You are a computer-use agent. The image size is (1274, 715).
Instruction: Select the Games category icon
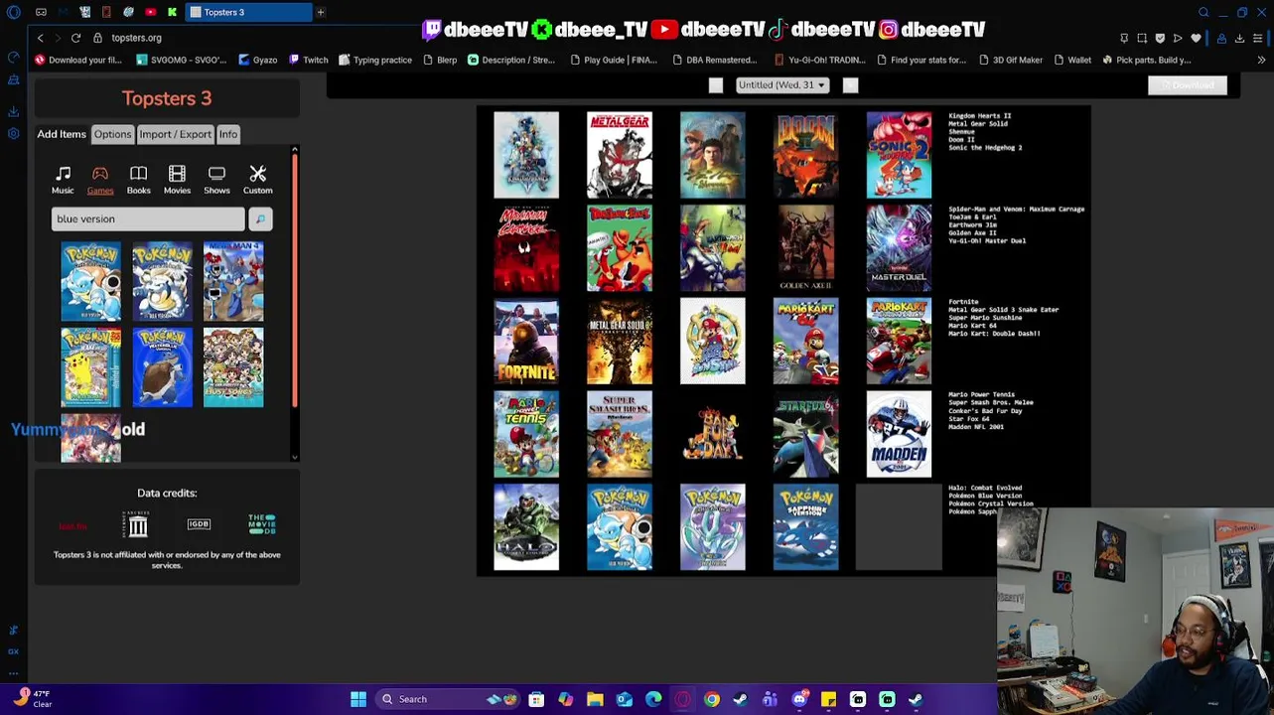100,180
